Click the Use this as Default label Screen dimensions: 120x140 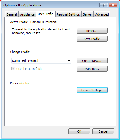tap(29, 69)
